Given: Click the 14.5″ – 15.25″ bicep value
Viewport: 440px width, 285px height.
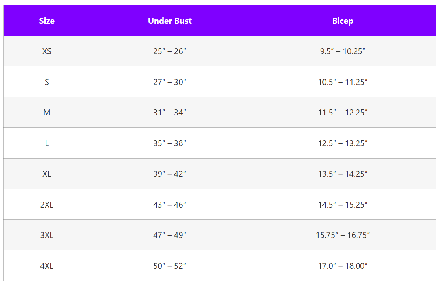Looking at the screenshot, I should 343,205.
